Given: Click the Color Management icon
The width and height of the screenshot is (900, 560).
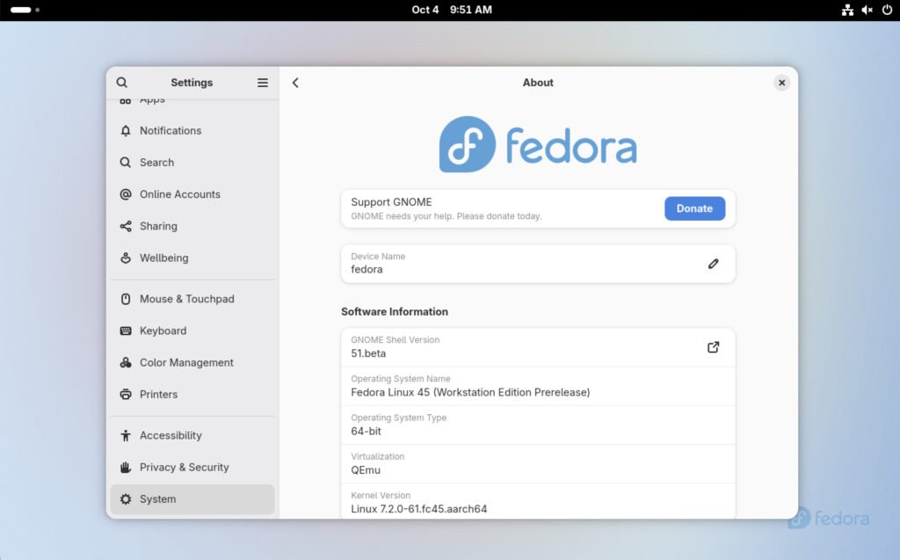Looking at the screenshot, I should (x=126, y=363).
